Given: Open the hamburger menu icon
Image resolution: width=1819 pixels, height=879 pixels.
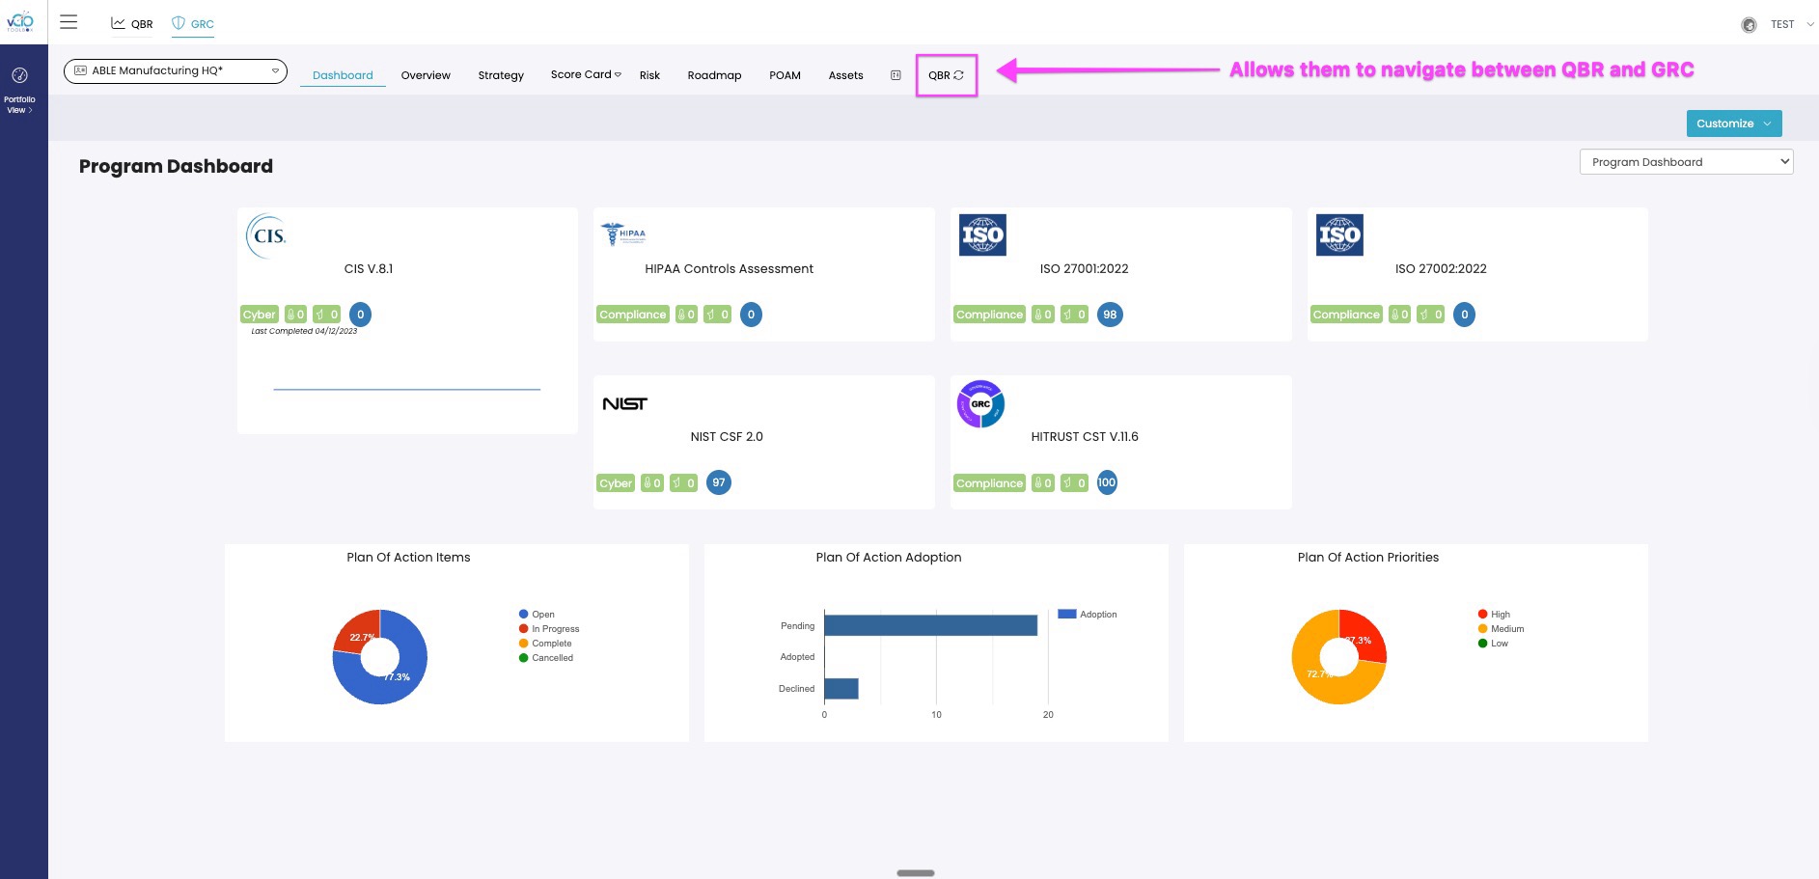Looking at the screenshot, I should pos(69,22).
